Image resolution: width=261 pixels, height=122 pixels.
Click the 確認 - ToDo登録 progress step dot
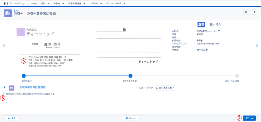coord(237,76)
